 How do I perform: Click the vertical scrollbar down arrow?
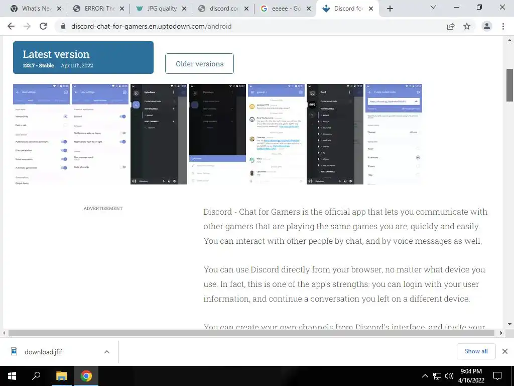[x=509, y=324]
